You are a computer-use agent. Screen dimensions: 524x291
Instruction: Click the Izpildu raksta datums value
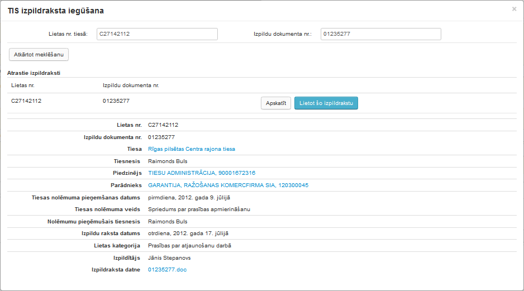point(188,233)
